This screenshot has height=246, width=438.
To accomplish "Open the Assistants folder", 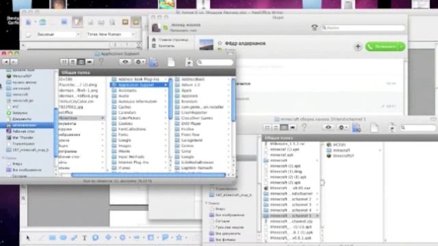I will pos(127,90).
